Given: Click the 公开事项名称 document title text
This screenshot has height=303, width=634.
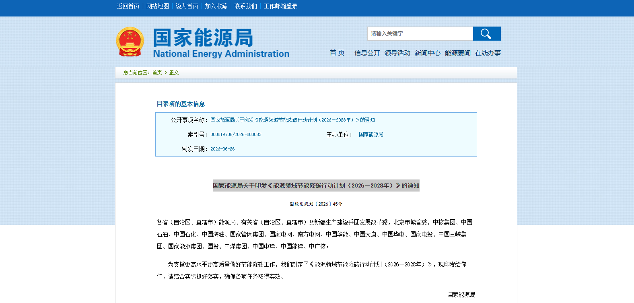Looking at the screenshot, I should tap(292, 120).
